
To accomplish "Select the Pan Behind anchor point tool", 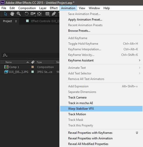I will pyautogui.click(x=39, y=14).
